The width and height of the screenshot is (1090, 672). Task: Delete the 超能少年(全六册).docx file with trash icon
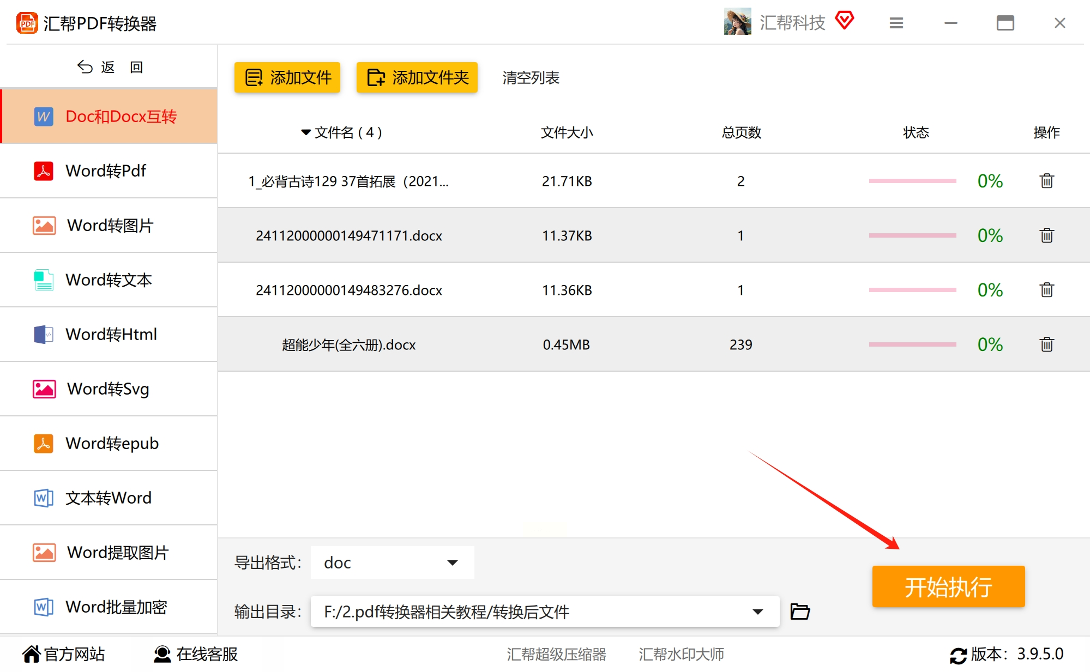[1046, 344]
